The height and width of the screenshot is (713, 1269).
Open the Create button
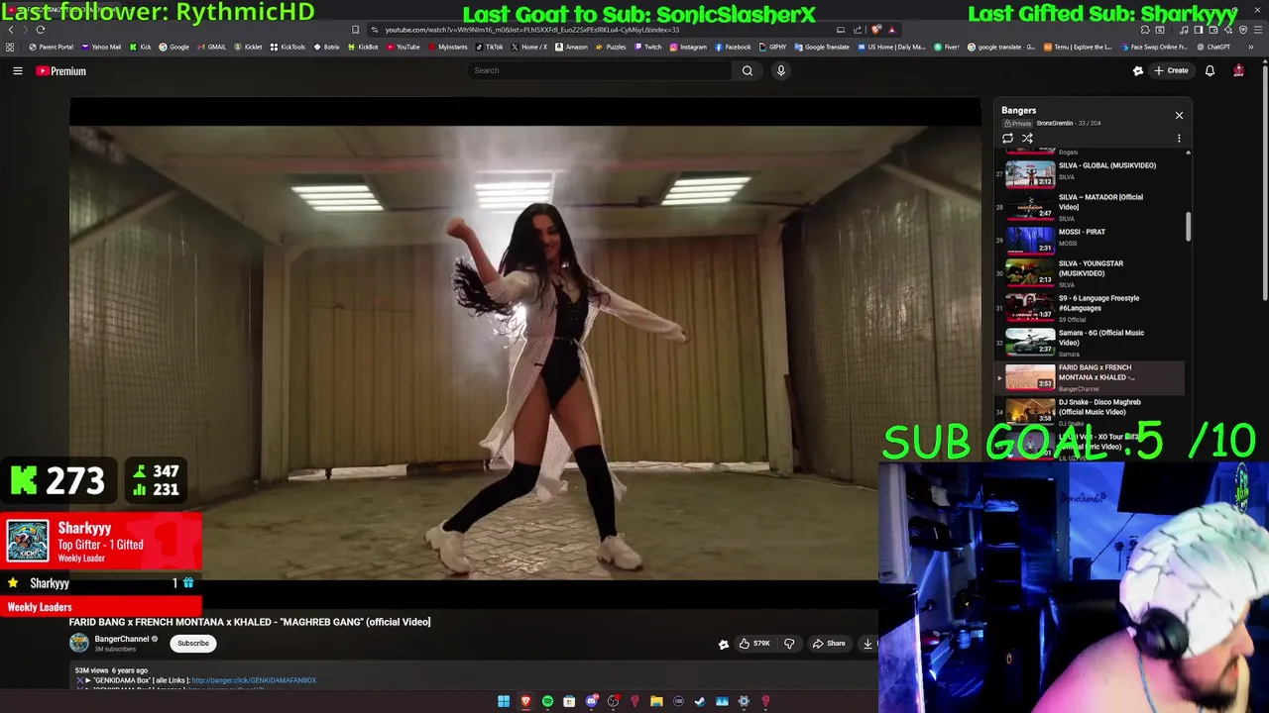[x=1171, y=70]
